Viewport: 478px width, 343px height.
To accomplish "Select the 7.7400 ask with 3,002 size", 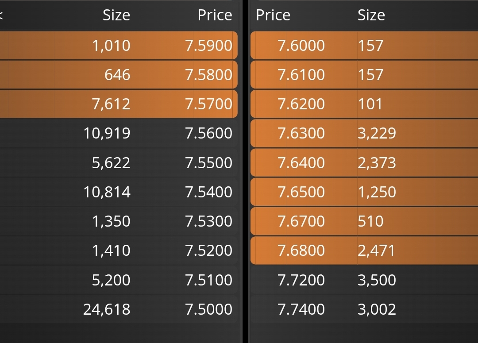I will click(364, 309).
